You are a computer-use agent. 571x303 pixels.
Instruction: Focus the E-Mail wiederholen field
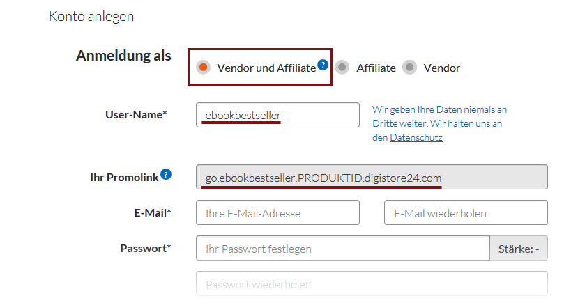pyautogui.click(x=465, y=213)
